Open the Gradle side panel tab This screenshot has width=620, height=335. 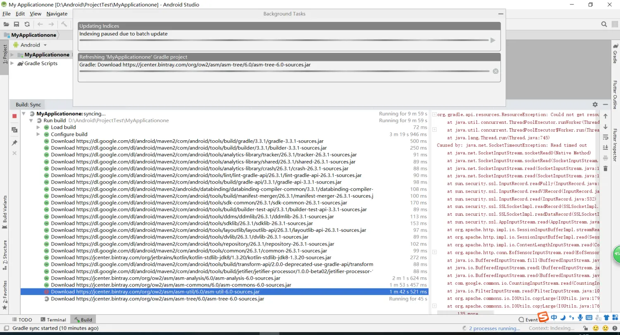(x=615, y=54)
